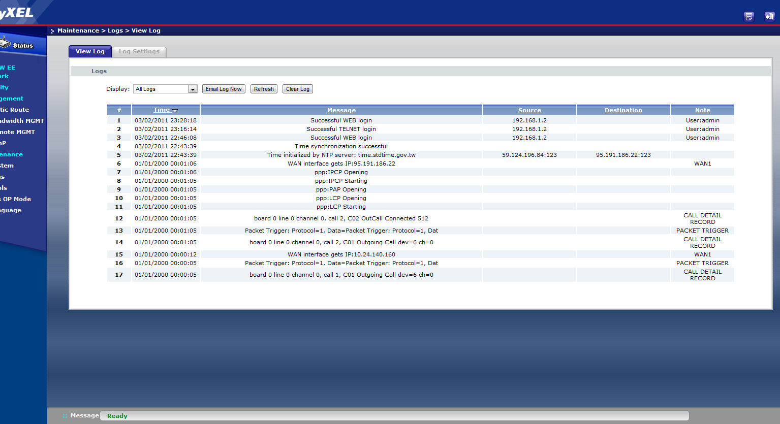Select the ppp:PAP Opening message
Viewport: 780px width, 424px height.
click(x=341, y=189)
